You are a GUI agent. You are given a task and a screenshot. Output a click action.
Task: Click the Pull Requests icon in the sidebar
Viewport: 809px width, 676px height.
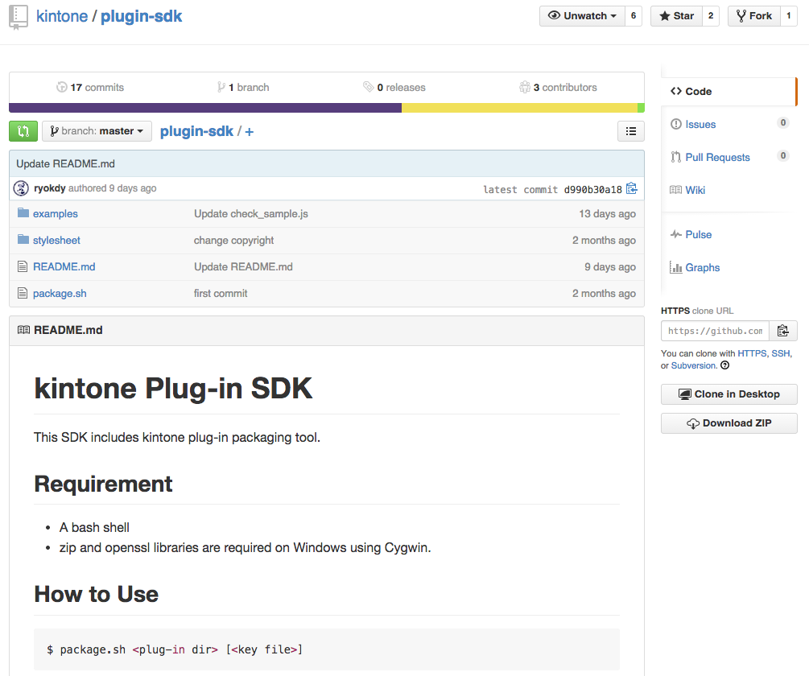coord(676,157)
